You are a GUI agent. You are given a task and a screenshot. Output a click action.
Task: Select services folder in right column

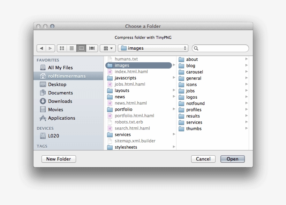coord(213,122)
